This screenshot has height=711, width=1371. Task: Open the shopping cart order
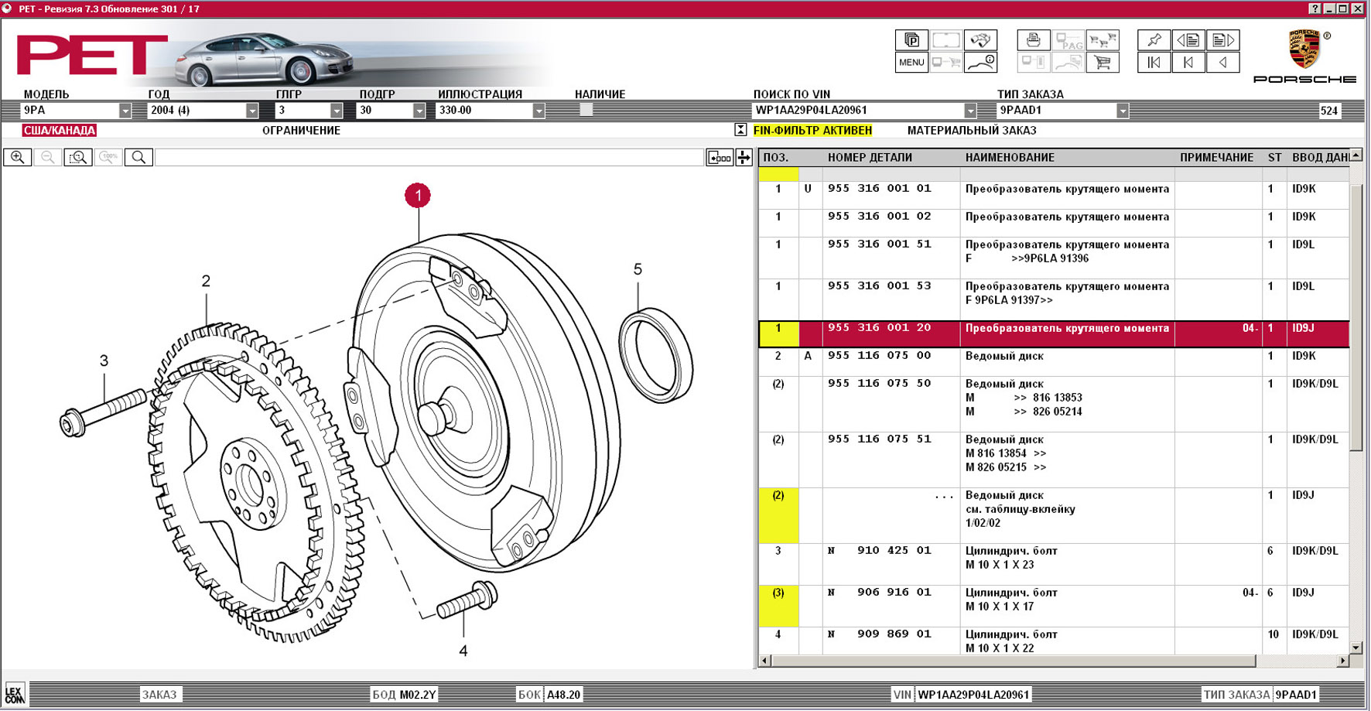click(x=1103, y=63)
